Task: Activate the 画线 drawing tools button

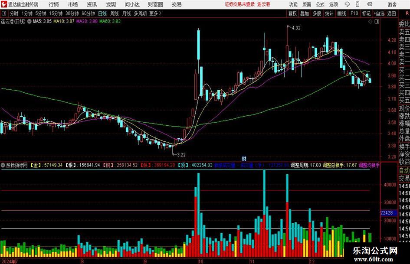Action: (x=341, y=13)
